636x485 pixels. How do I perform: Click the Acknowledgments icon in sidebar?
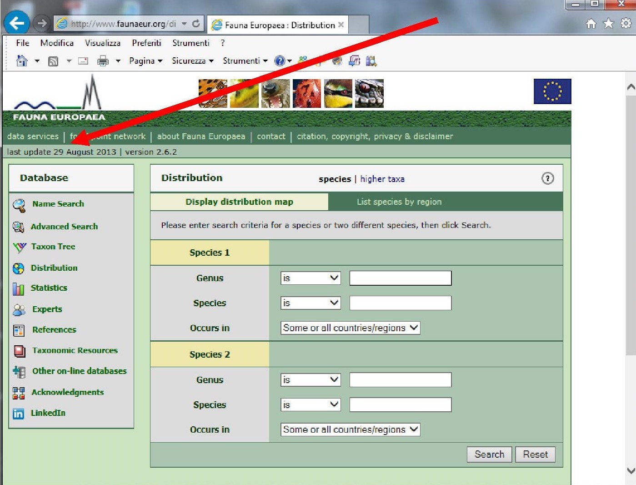(x=19, y=393)
